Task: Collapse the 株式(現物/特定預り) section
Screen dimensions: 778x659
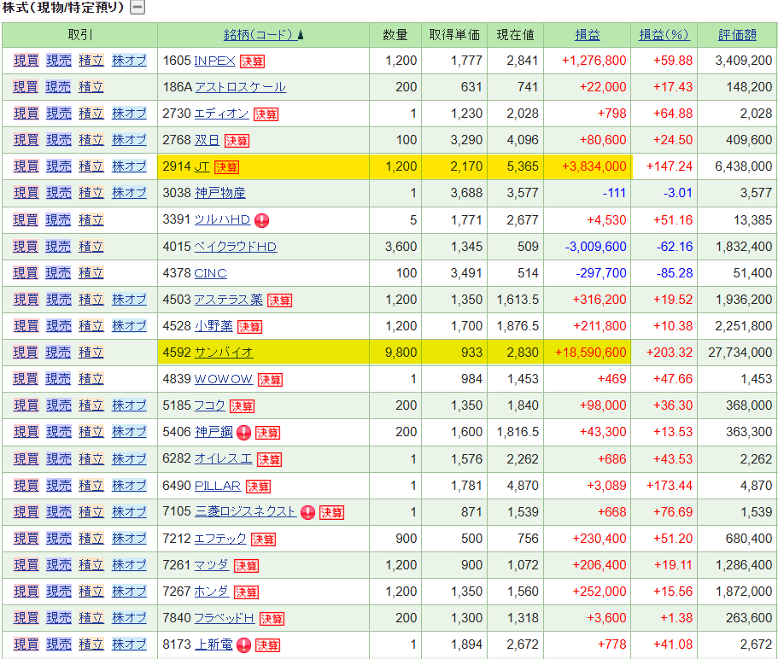Action: (x=137, y=8)
